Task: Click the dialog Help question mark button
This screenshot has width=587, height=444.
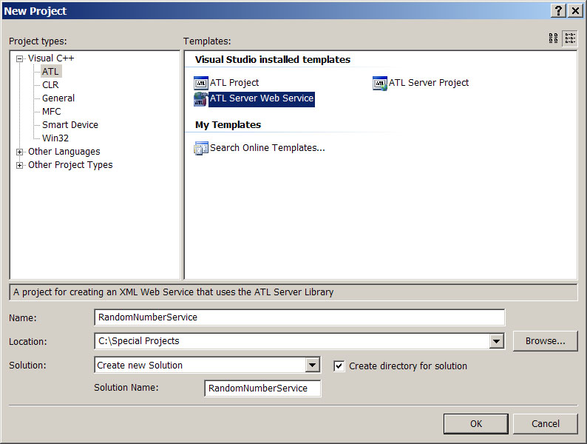Action: click(558, 10)
